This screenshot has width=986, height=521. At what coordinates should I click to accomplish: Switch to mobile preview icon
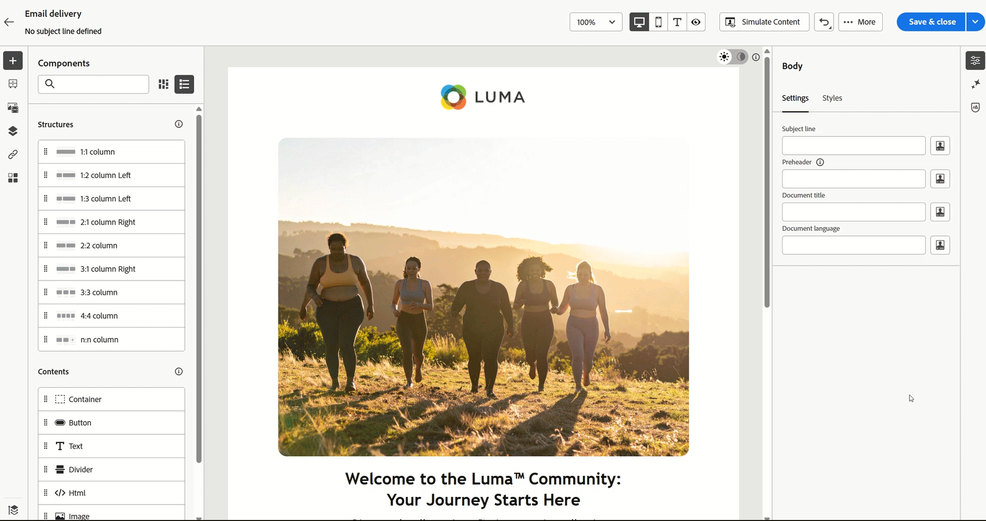click(658, 22)
